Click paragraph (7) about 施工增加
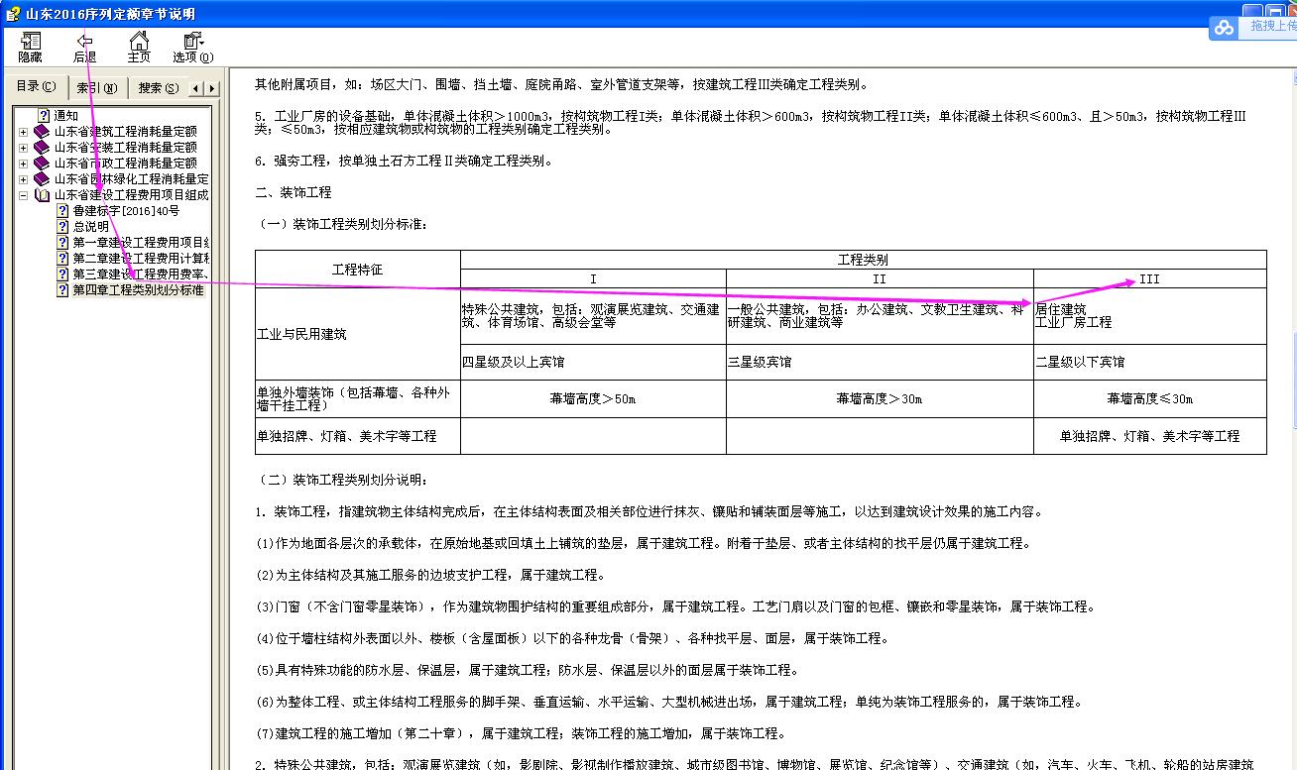1297x770 pixels. click(521, 733)
